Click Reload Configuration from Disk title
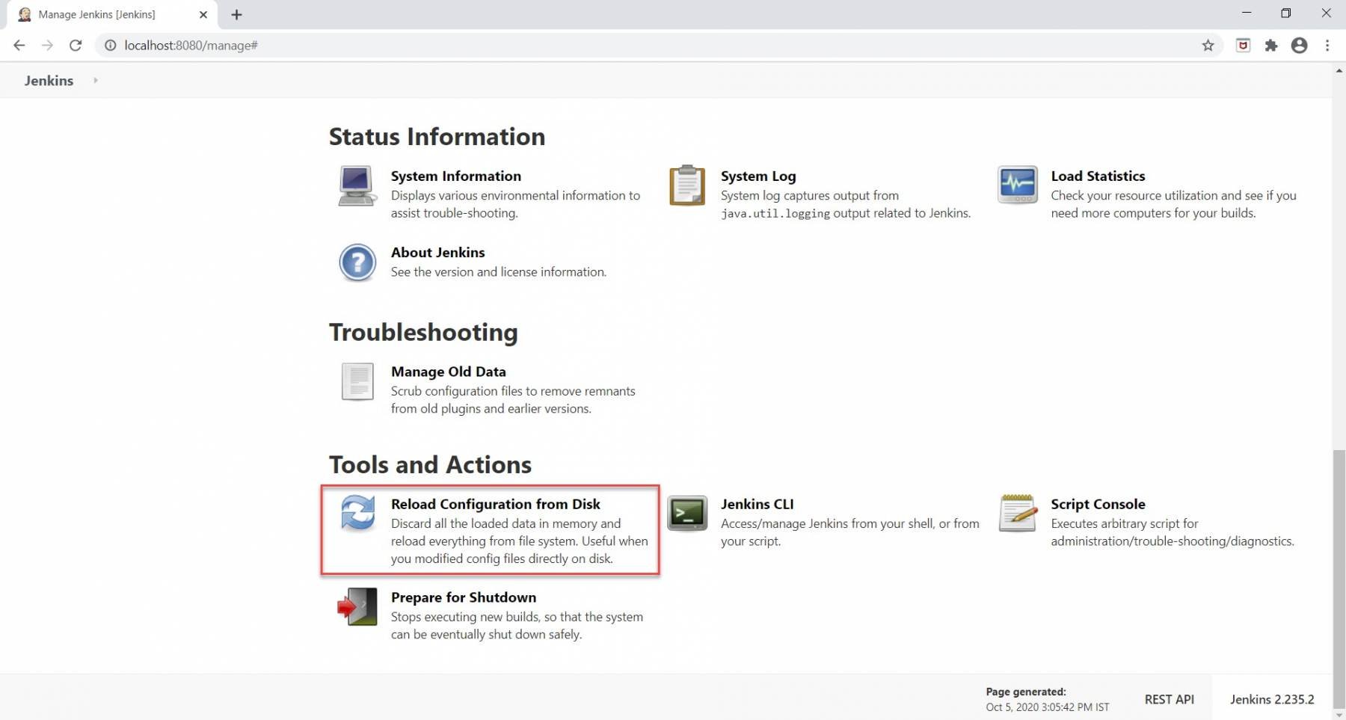This screenshot has height=720, width=1346. coord(495,504)
